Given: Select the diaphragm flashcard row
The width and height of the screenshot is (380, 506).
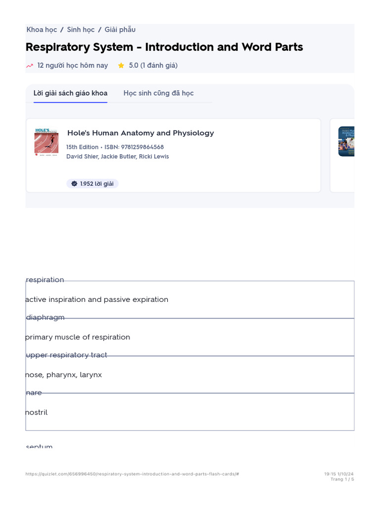Looking at the screenshot, I should coord(190,337).
